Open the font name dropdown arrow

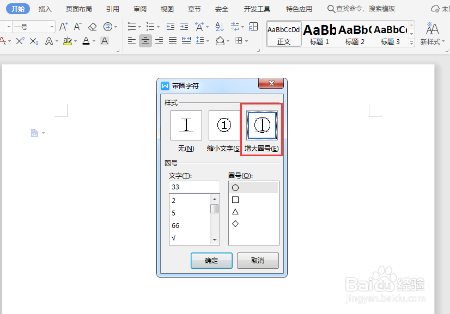9,27
